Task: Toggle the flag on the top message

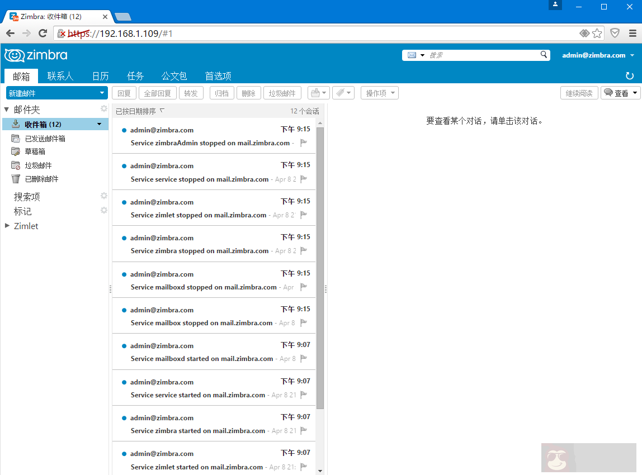Action: coord(303,143)
